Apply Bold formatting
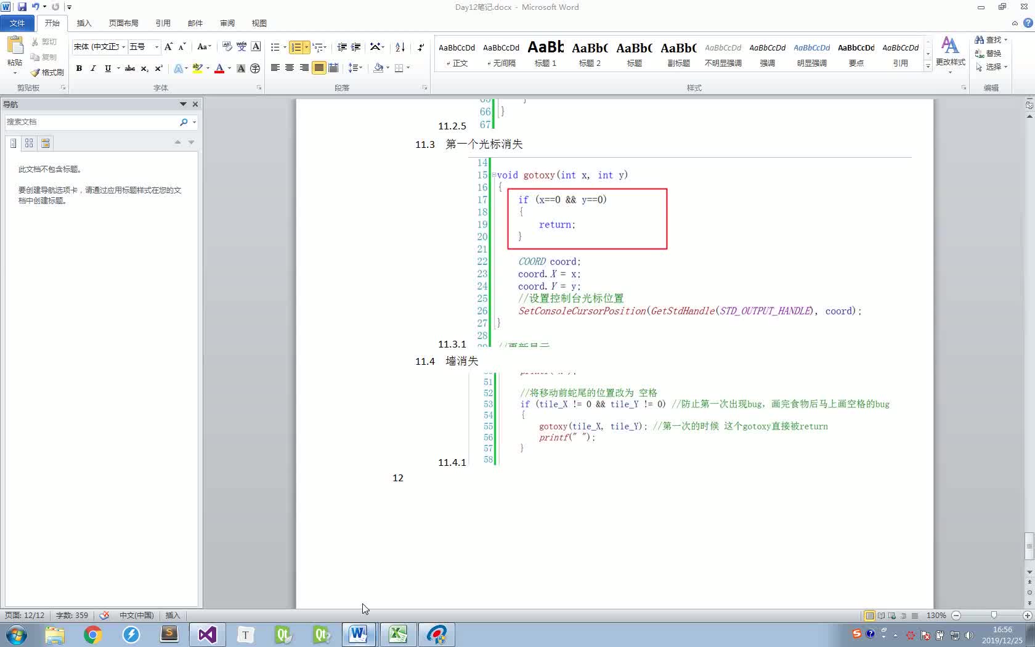 pos(79,68)
